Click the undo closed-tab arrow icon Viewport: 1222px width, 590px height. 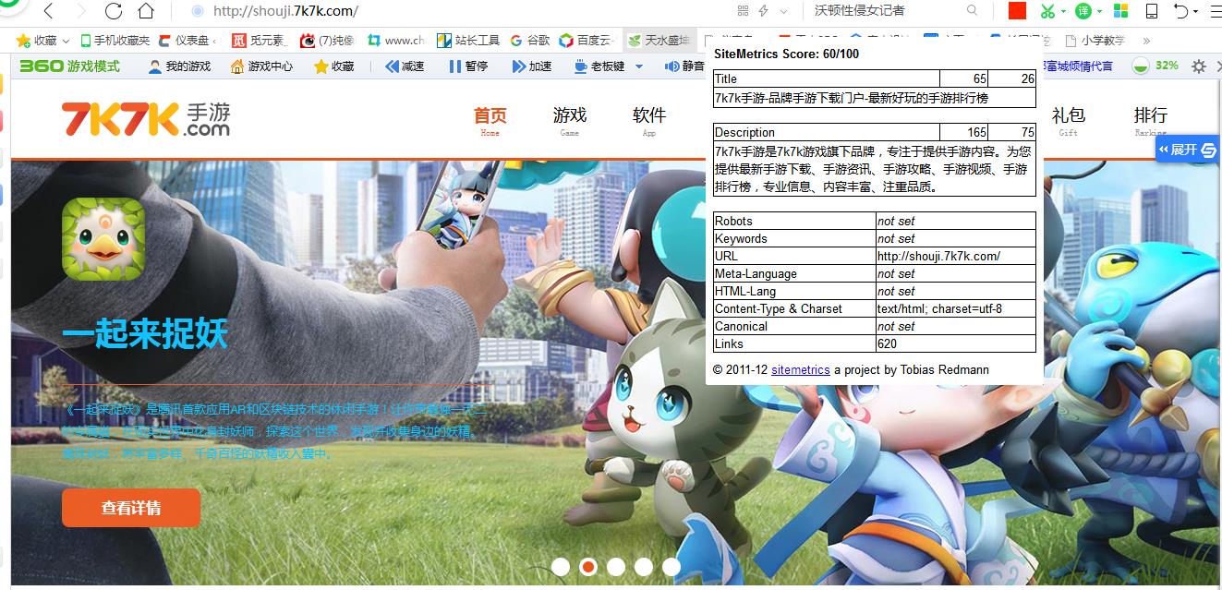(1181, 11)
